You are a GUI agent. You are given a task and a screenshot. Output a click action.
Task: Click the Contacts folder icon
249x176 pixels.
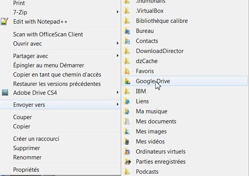tap(127, 41)
